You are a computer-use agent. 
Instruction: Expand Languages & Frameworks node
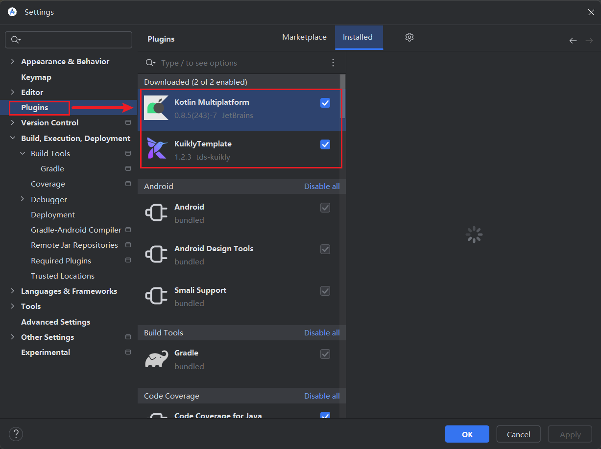pyautogui.click(x=13, y=291)
